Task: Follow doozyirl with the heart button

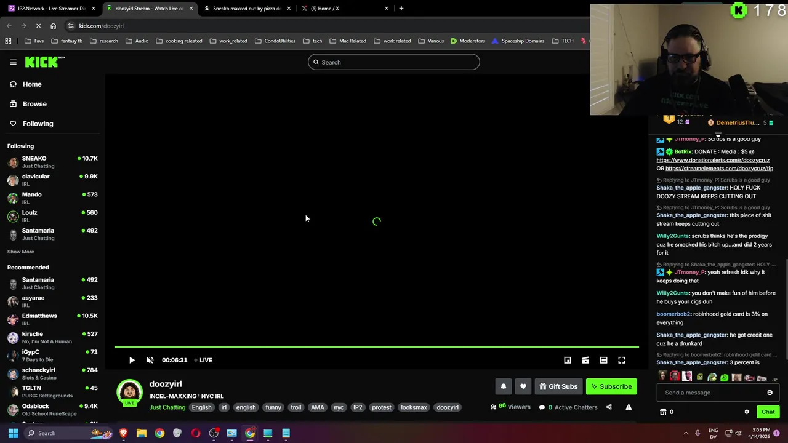Action: click(x=523, y=386)
